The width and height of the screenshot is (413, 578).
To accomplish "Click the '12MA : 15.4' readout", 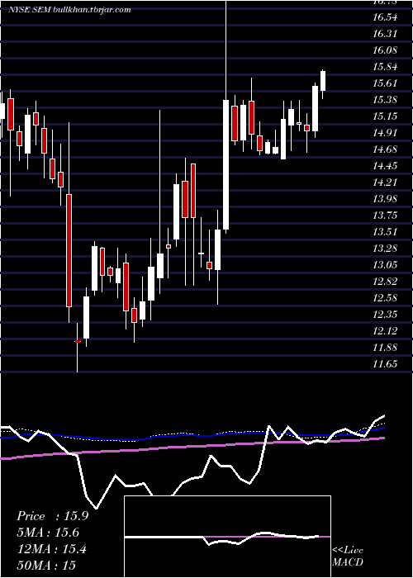I will coord(51,549).
